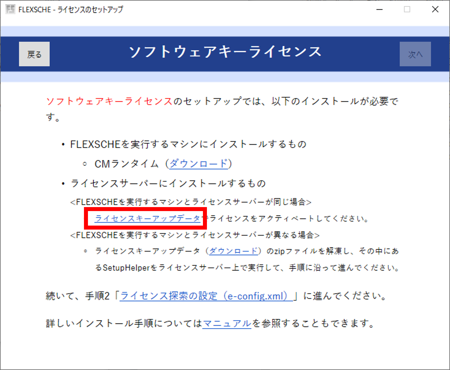Open the マニュアル link
This screenshot has width=450, height=370.
[x=227, y=323]
